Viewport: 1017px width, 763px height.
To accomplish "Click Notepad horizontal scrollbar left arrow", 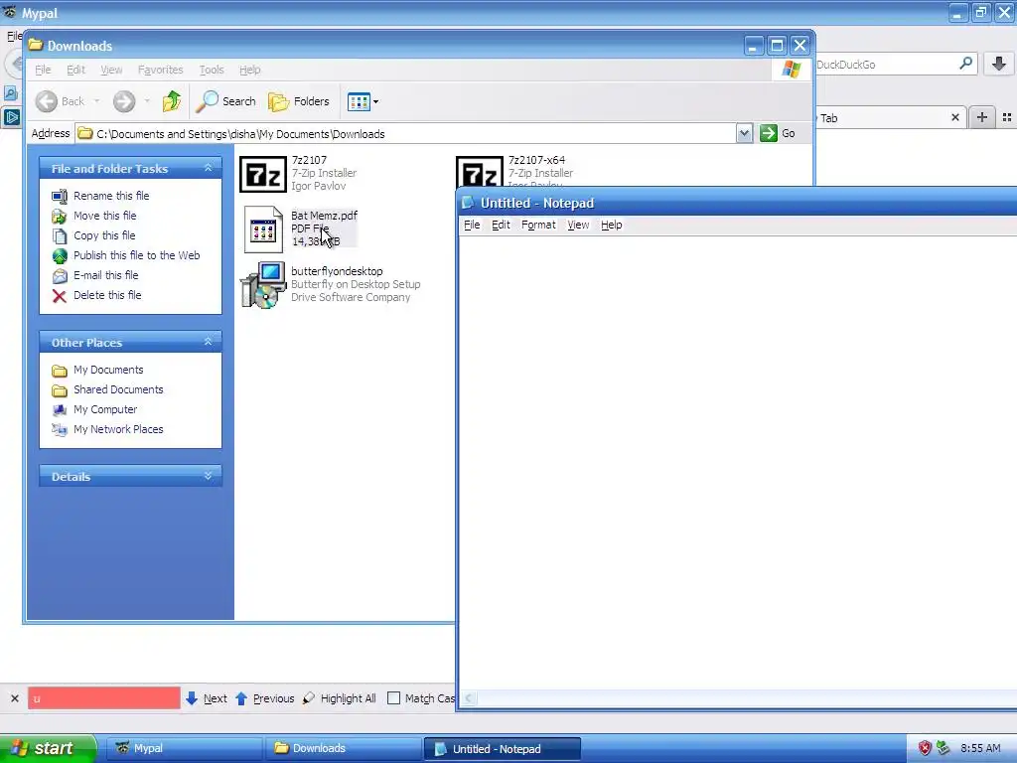I will pyautogui.click(x=469, y=698).
